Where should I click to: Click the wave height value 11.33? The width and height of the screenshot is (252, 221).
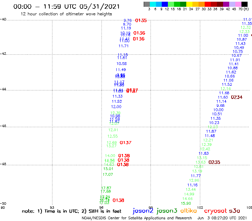(x=117, y=96)
